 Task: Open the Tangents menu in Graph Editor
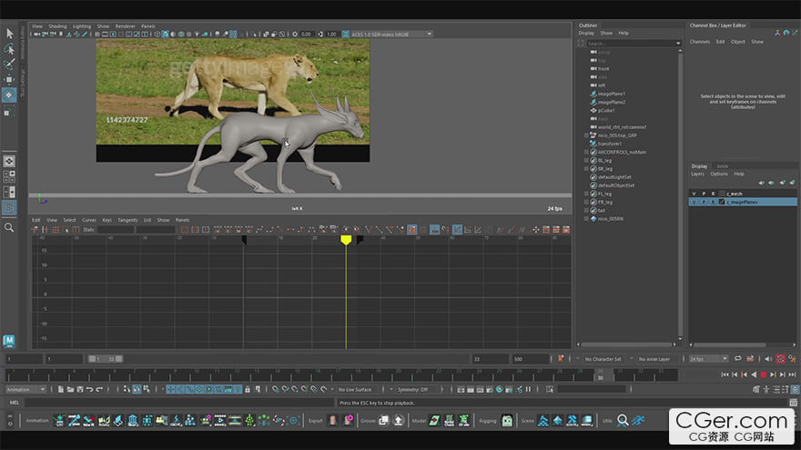coord(127,220)
